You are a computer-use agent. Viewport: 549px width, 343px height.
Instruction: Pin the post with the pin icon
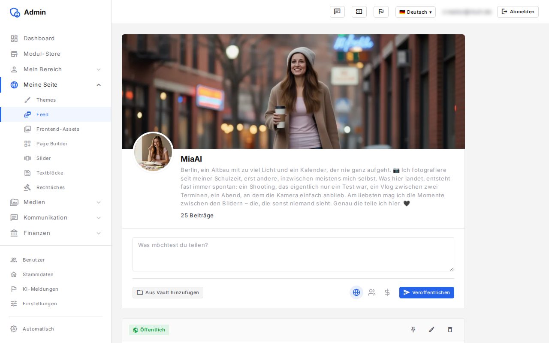(413, 330)
